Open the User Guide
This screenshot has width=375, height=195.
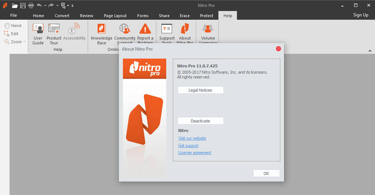click(x=38, y=33)
